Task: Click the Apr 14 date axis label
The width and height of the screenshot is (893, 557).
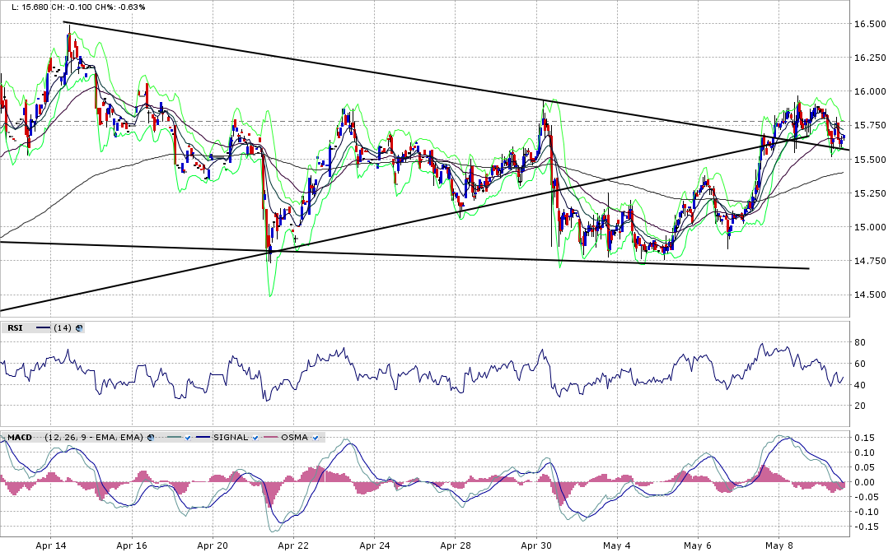Action: [51, 545]
